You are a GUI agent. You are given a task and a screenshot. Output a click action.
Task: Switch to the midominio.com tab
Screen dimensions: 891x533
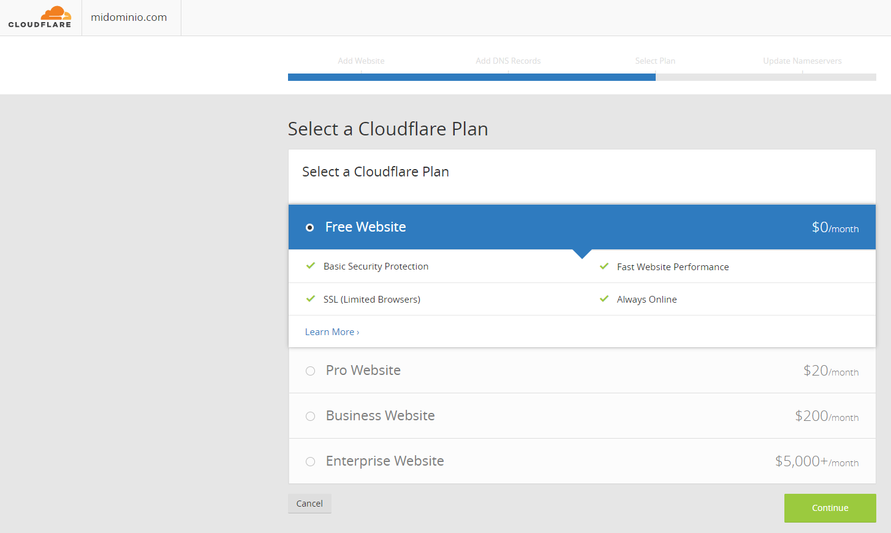click(130, 17)
